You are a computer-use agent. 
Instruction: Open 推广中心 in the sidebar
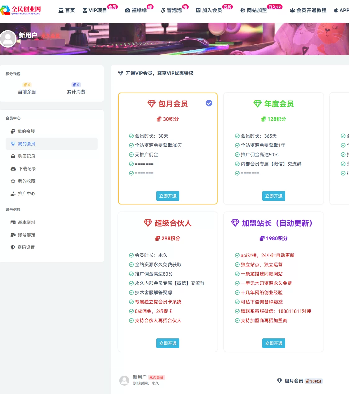tap(52, 194)
